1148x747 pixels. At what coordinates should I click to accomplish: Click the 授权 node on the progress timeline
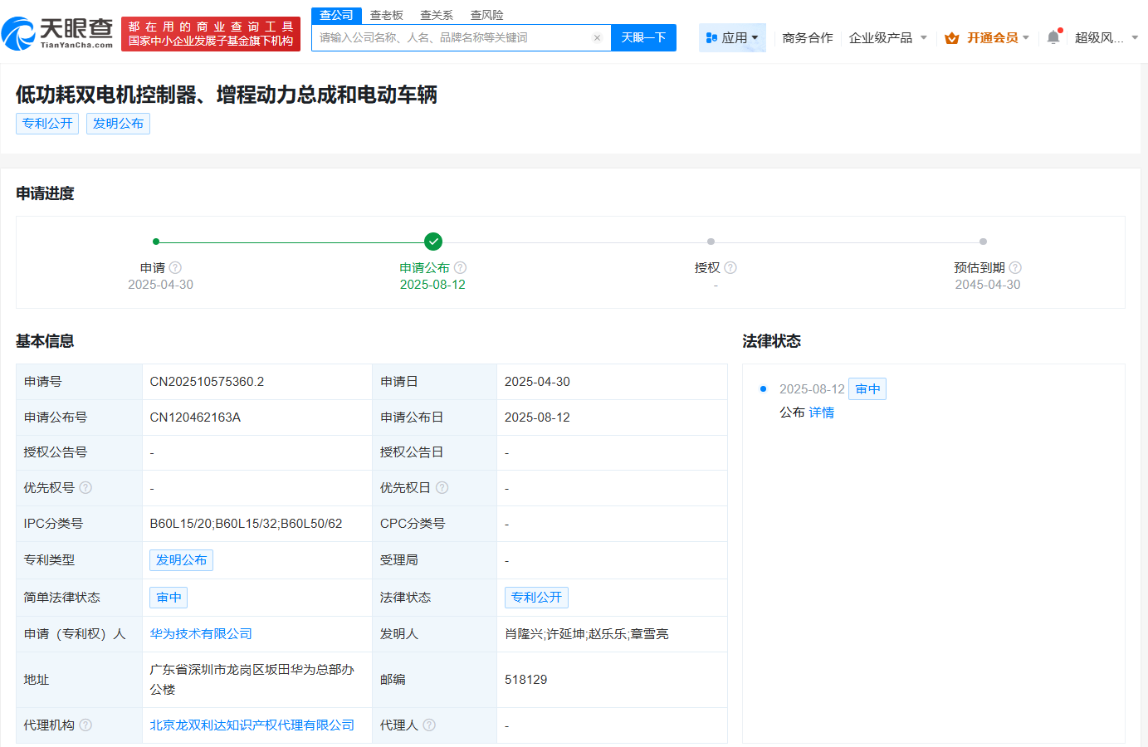coord(710,242)
